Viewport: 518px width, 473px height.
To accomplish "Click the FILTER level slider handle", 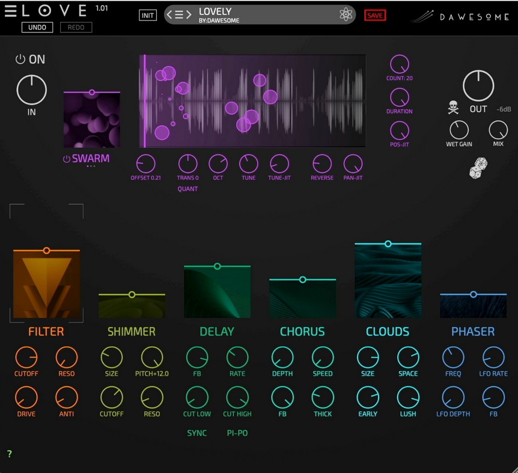I will pos(47,251).
